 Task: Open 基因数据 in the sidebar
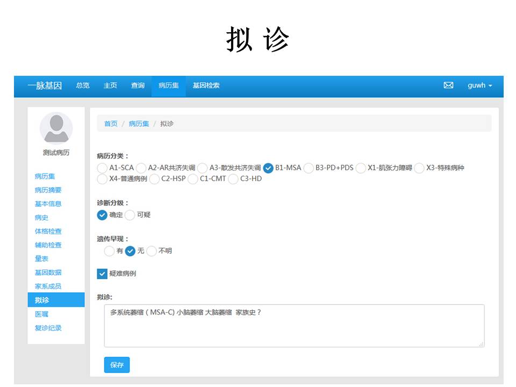pos(48,273)
